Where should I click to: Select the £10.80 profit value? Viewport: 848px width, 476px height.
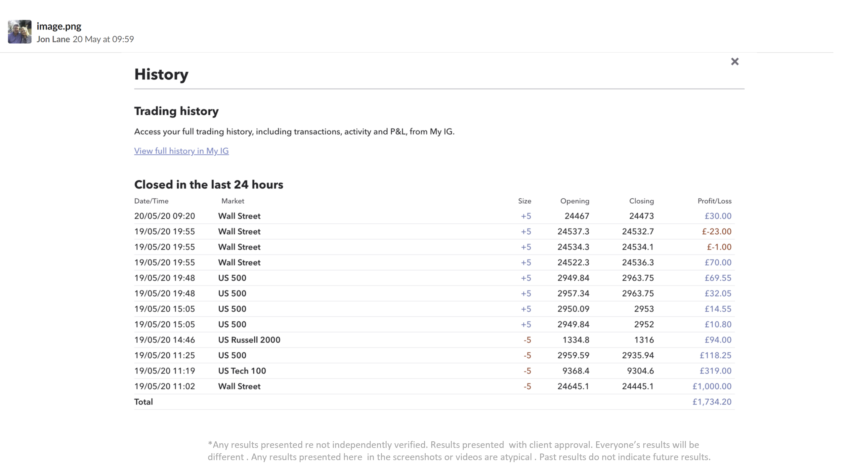tap(718, 324)
